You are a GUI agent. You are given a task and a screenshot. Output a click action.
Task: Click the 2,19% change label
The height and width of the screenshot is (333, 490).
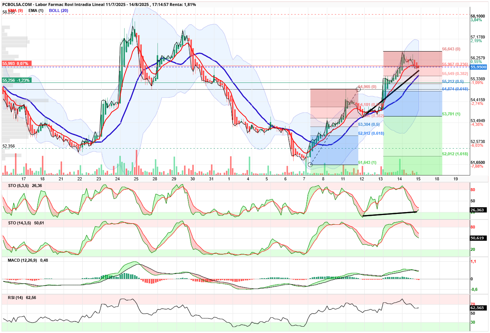pyautogui.click(x=476, y=41)
